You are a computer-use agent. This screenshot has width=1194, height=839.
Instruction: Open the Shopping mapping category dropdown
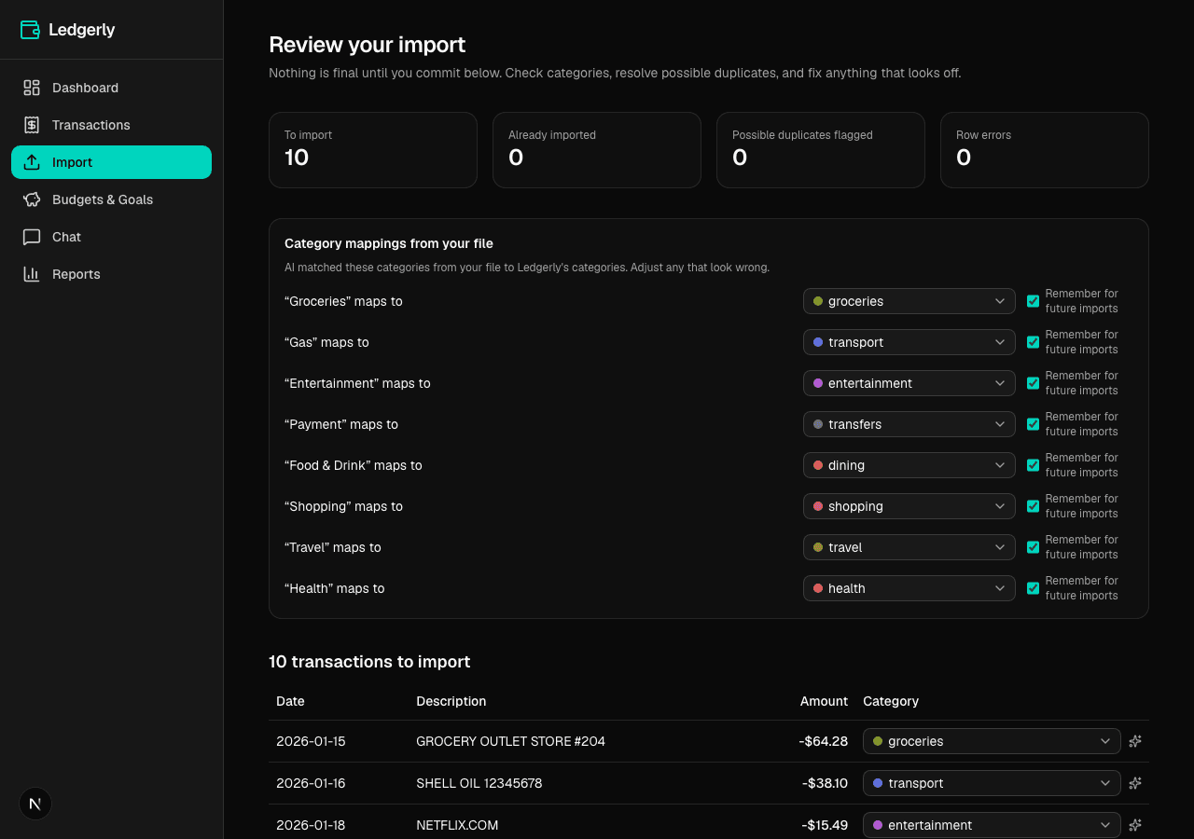909,506
